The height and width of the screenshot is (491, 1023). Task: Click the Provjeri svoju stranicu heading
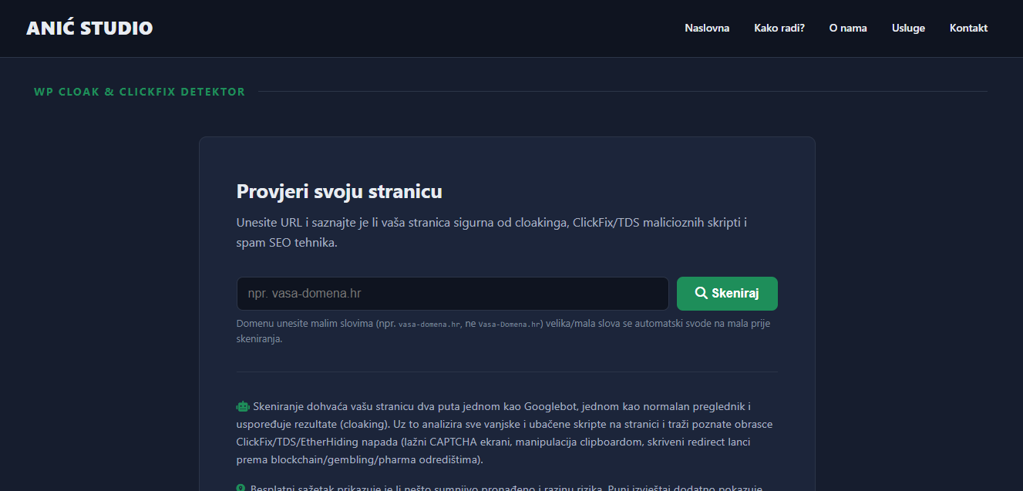point(339,192)
